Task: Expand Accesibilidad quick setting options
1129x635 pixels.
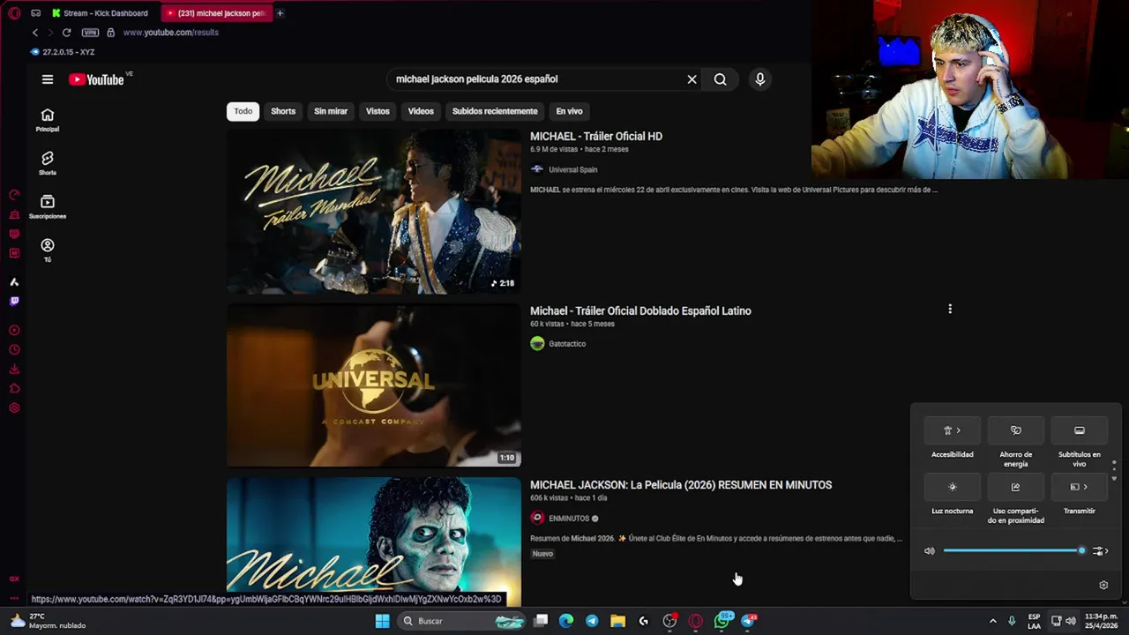Action: (953, 430)
